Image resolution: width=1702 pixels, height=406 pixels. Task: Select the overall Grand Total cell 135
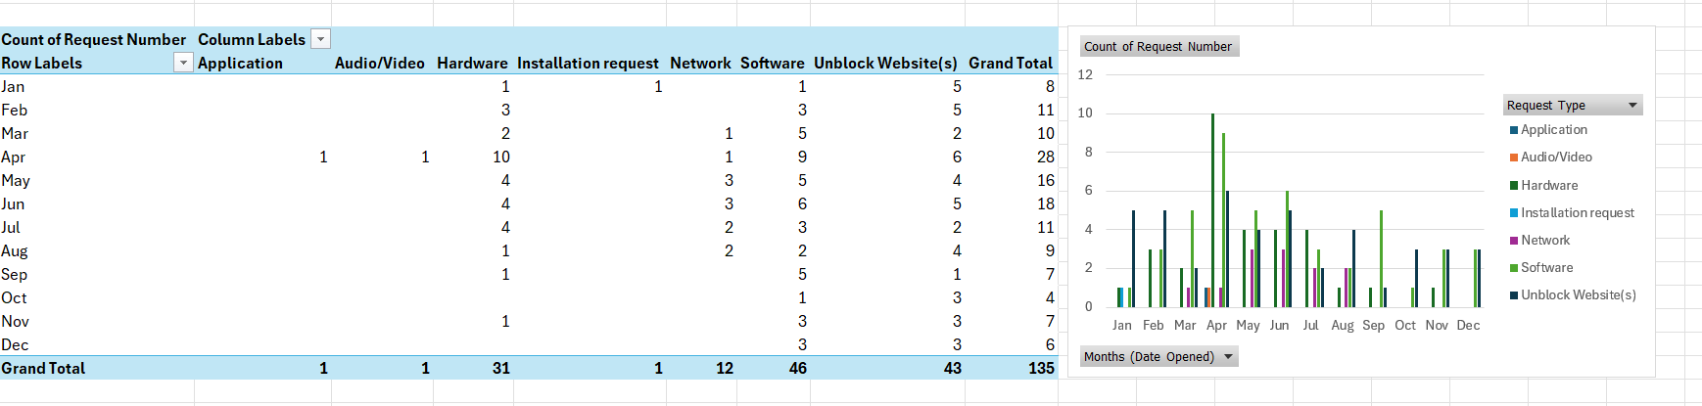(1011, 368)
